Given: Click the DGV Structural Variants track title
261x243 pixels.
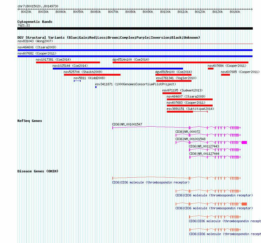Looking at the screenshot, I should pyautogui.click(x=109, y=38).
